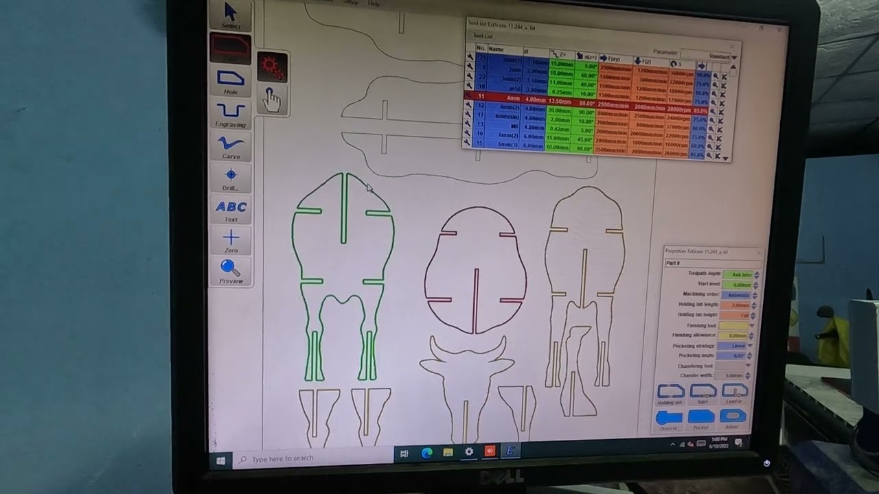This screenshot has height=494, width=879.
Task: Select the Carve tool
Action: [231, 145]
